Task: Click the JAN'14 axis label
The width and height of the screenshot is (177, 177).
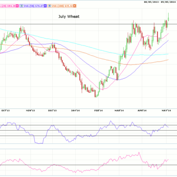Action: tap(75, 111)
